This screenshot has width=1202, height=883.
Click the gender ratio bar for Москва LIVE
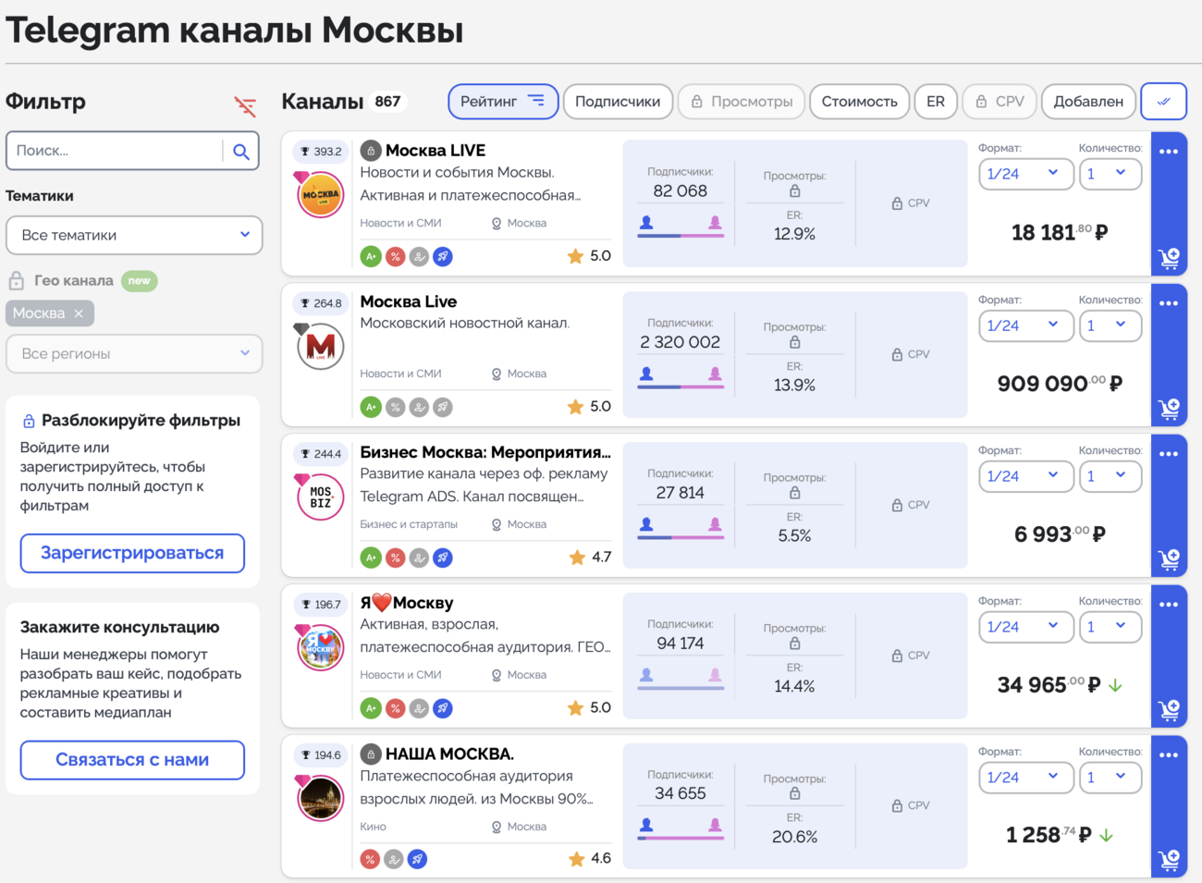(681, 235)
